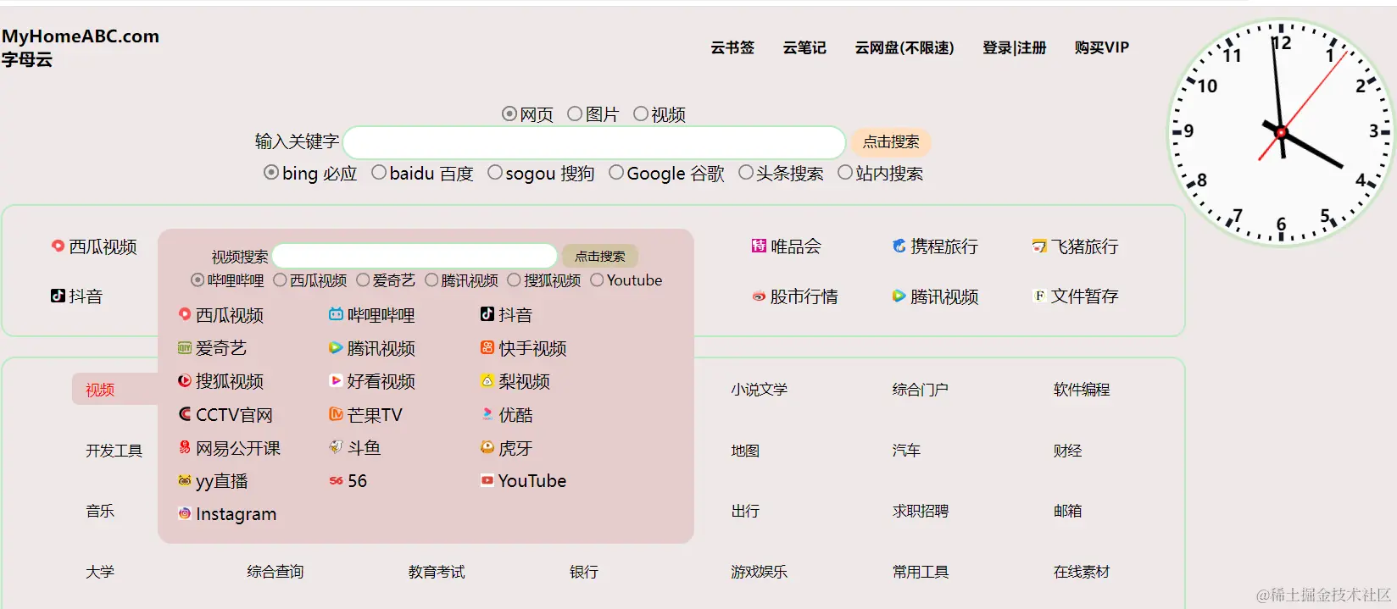1397x609 pixels.
Task: Click the 斗鱼 icon
Action: tap(336, 446)
